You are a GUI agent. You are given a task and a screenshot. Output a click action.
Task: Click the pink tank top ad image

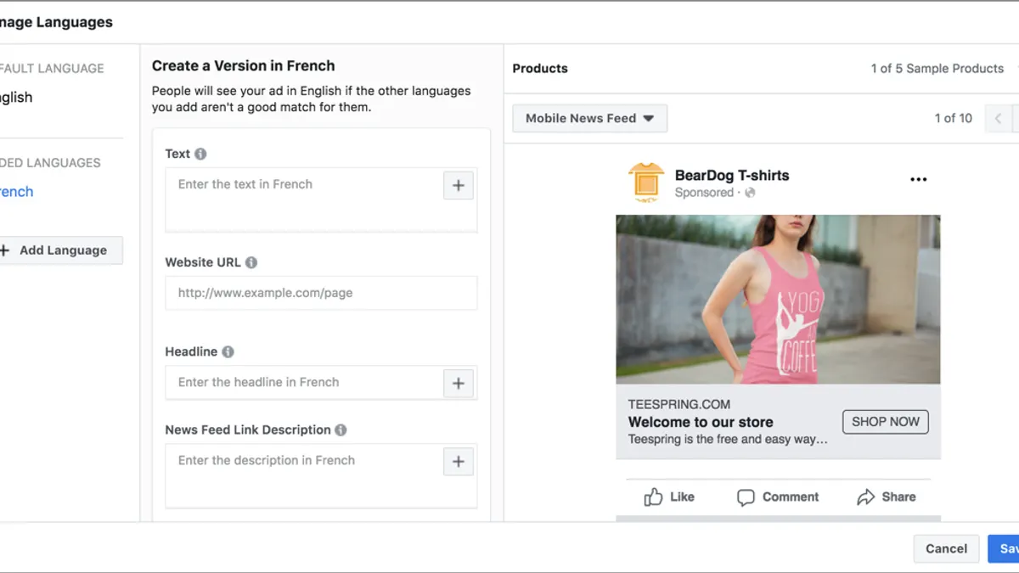tap(778, 299)
